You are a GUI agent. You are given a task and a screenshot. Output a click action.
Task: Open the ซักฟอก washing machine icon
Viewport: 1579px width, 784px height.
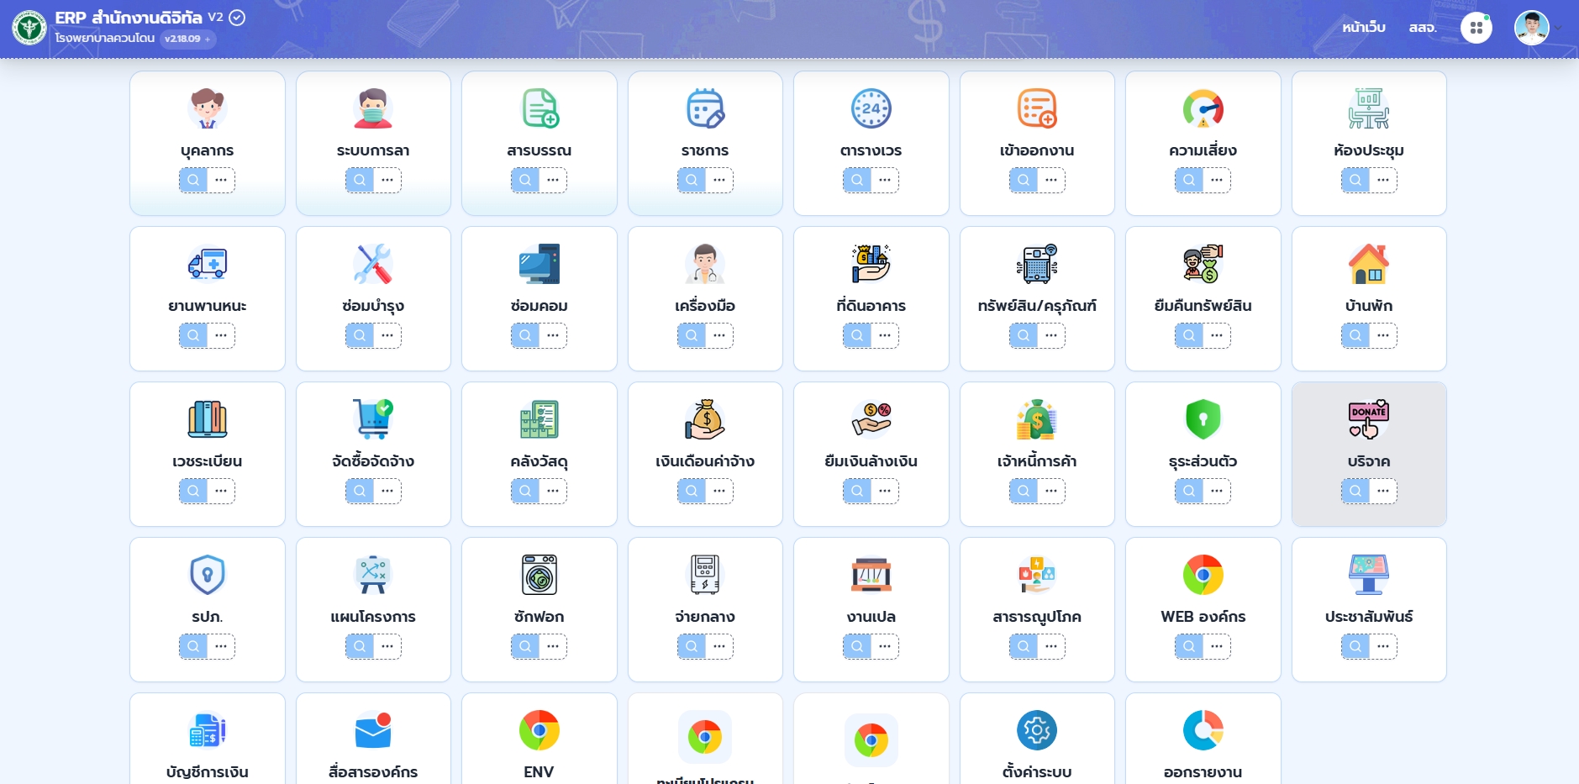pos(539,575)
